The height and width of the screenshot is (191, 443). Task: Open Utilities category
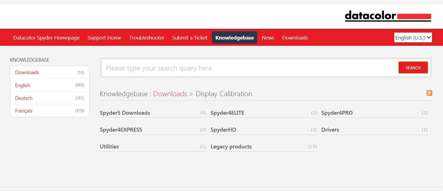point(109,146)
